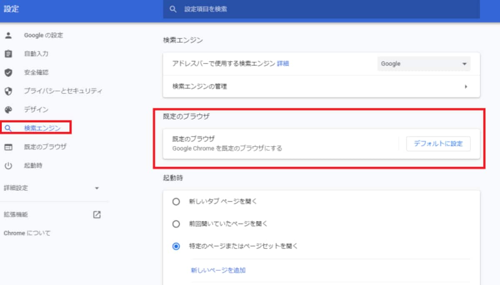The width and height of the screenshot is (500, 285).
Task: Click the 新しいページを追加 link
Action: pos(218,270)
